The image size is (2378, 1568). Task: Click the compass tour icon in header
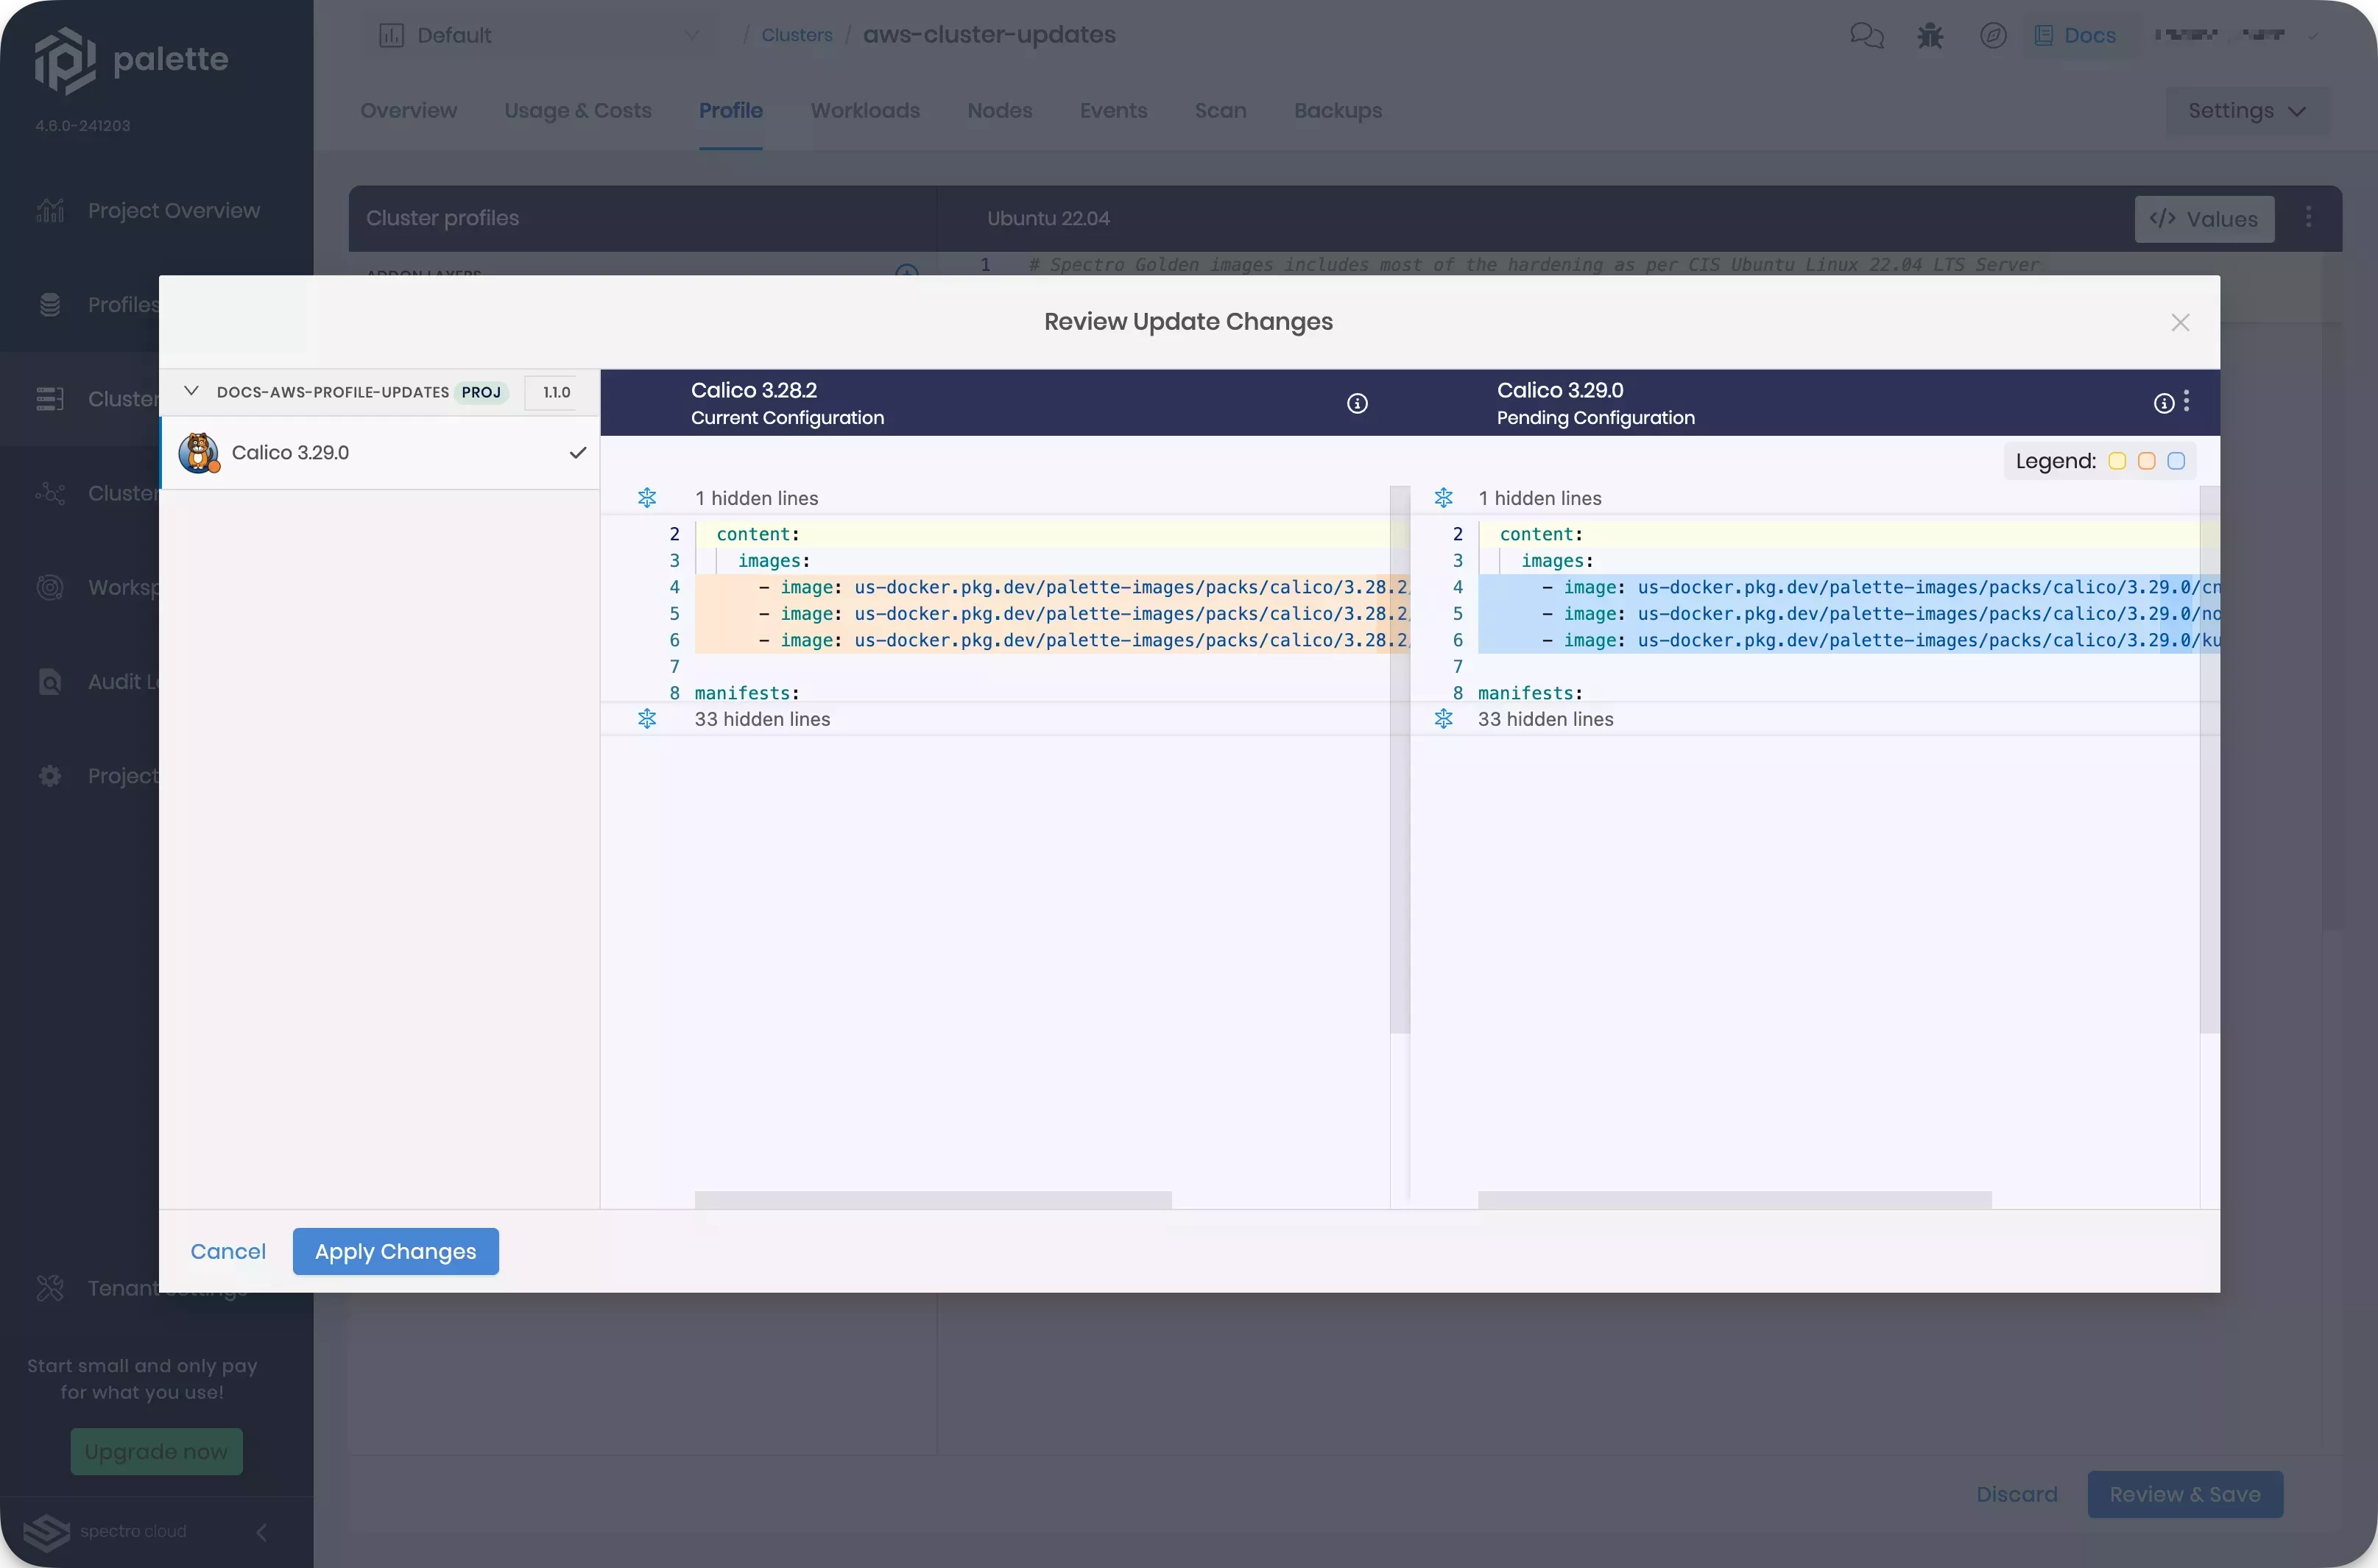(1992, 36)
